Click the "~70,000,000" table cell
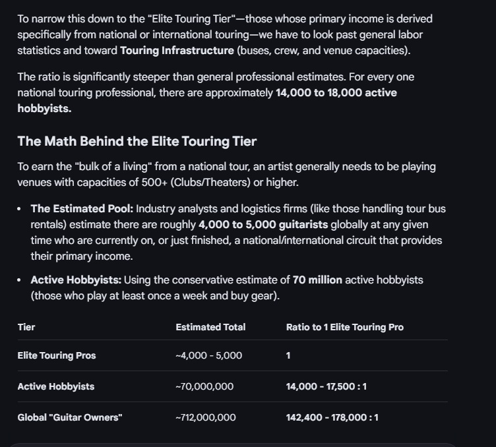The width and height of the screenshot is (496, 447). [204, 386]
